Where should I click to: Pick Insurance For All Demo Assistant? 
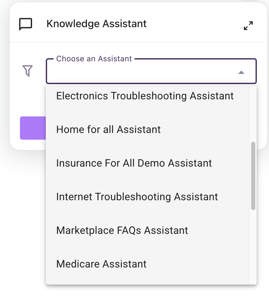pyautogui.click(x=134, y=163)
